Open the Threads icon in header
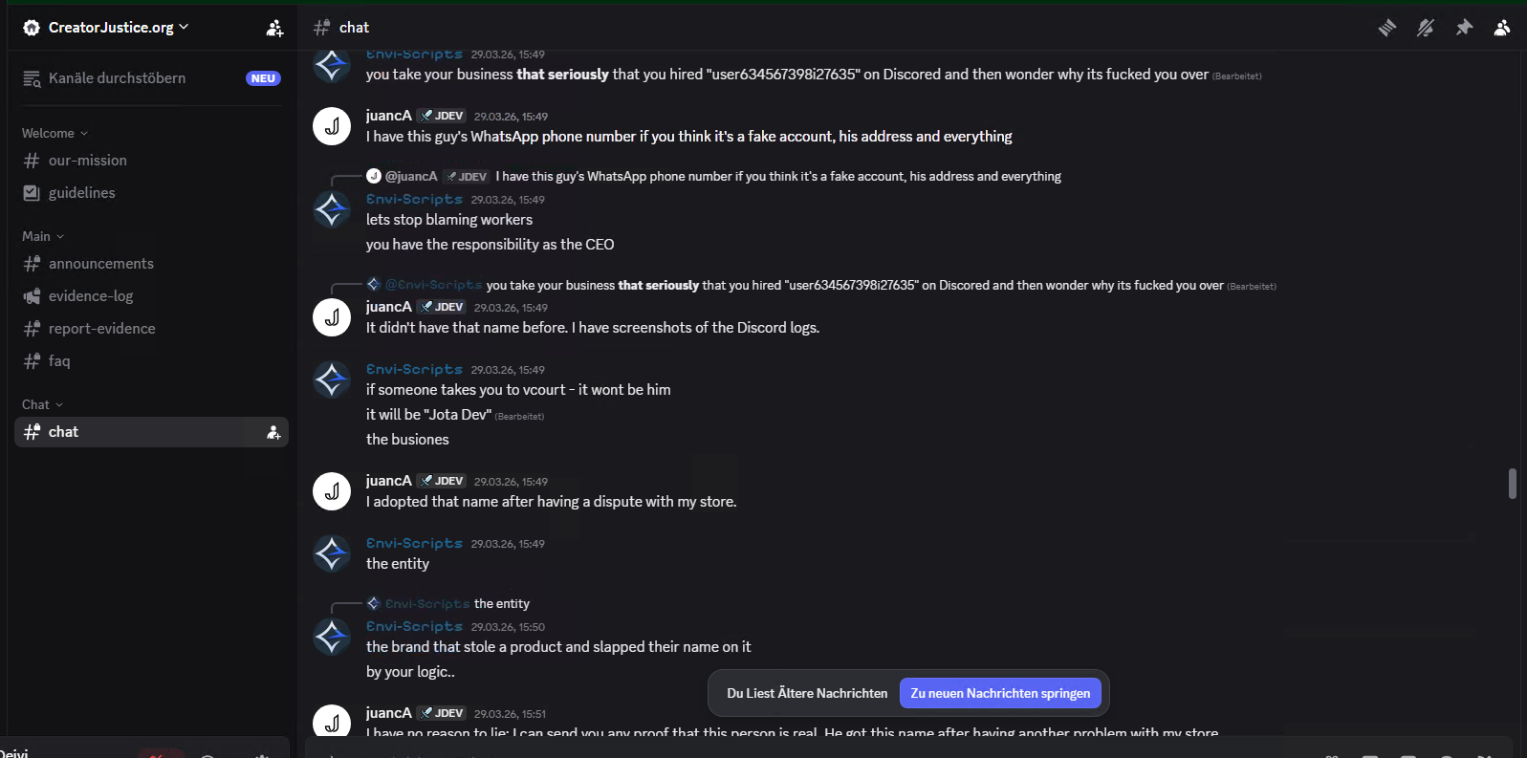This screenshot has width=1527, height=758. [x=1386, y=28]
